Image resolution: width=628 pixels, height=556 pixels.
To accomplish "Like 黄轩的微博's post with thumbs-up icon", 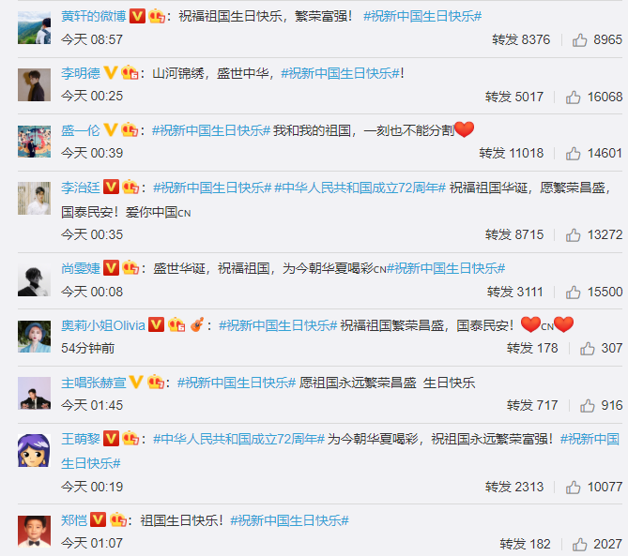I will tap(579, 40).
